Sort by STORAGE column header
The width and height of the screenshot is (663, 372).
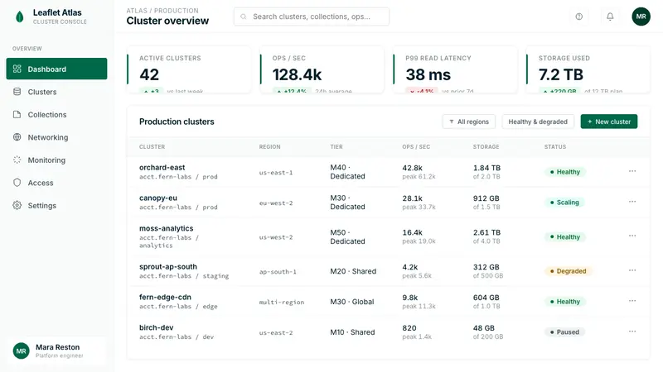click(486, 147)
